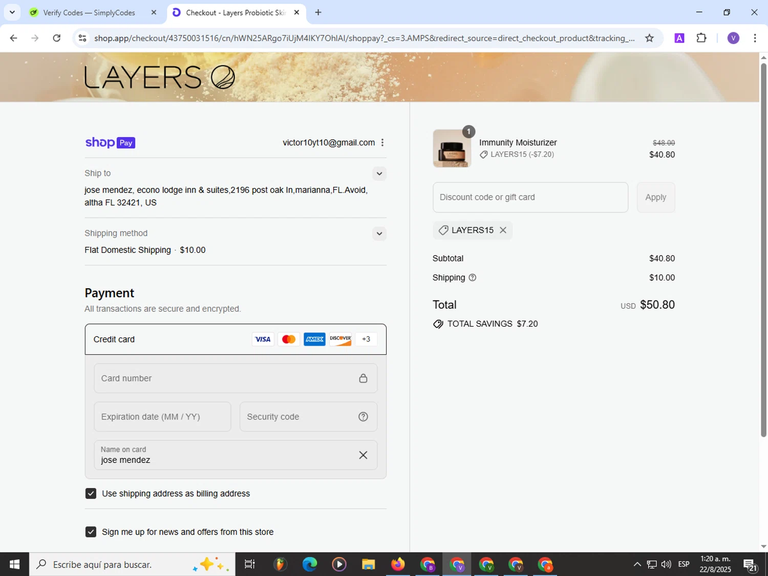Focus the Card number field

pyautogui.click(x=236, y=378)
